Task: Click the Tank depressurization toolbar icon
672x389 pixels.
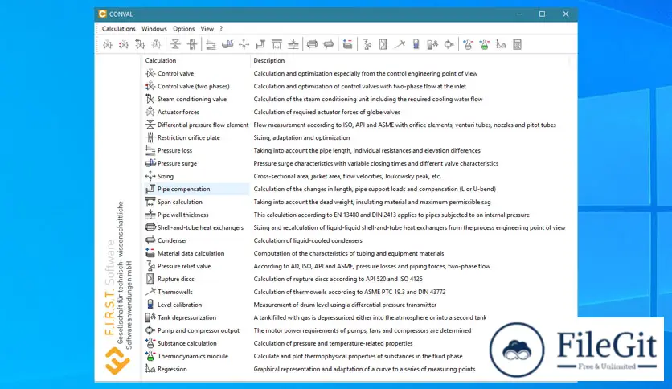Action: (432, 44)
